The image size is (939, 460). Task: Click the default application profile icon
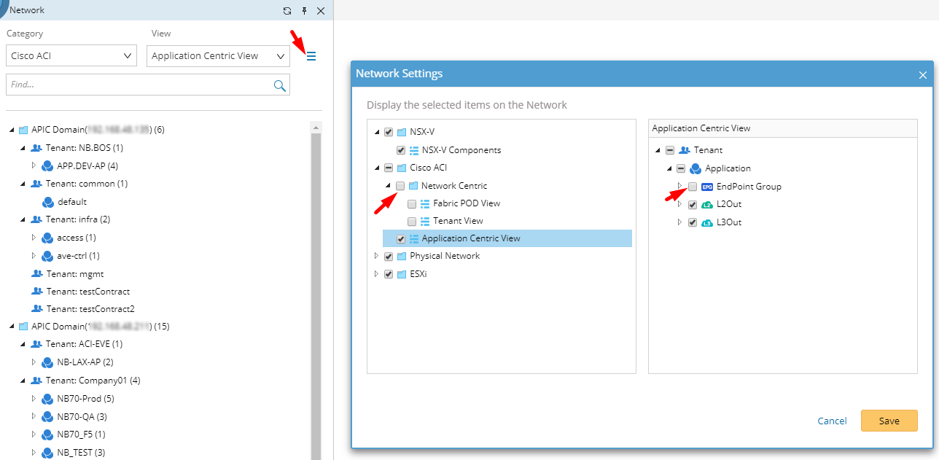pyautogui.click(x=48, y=201)
